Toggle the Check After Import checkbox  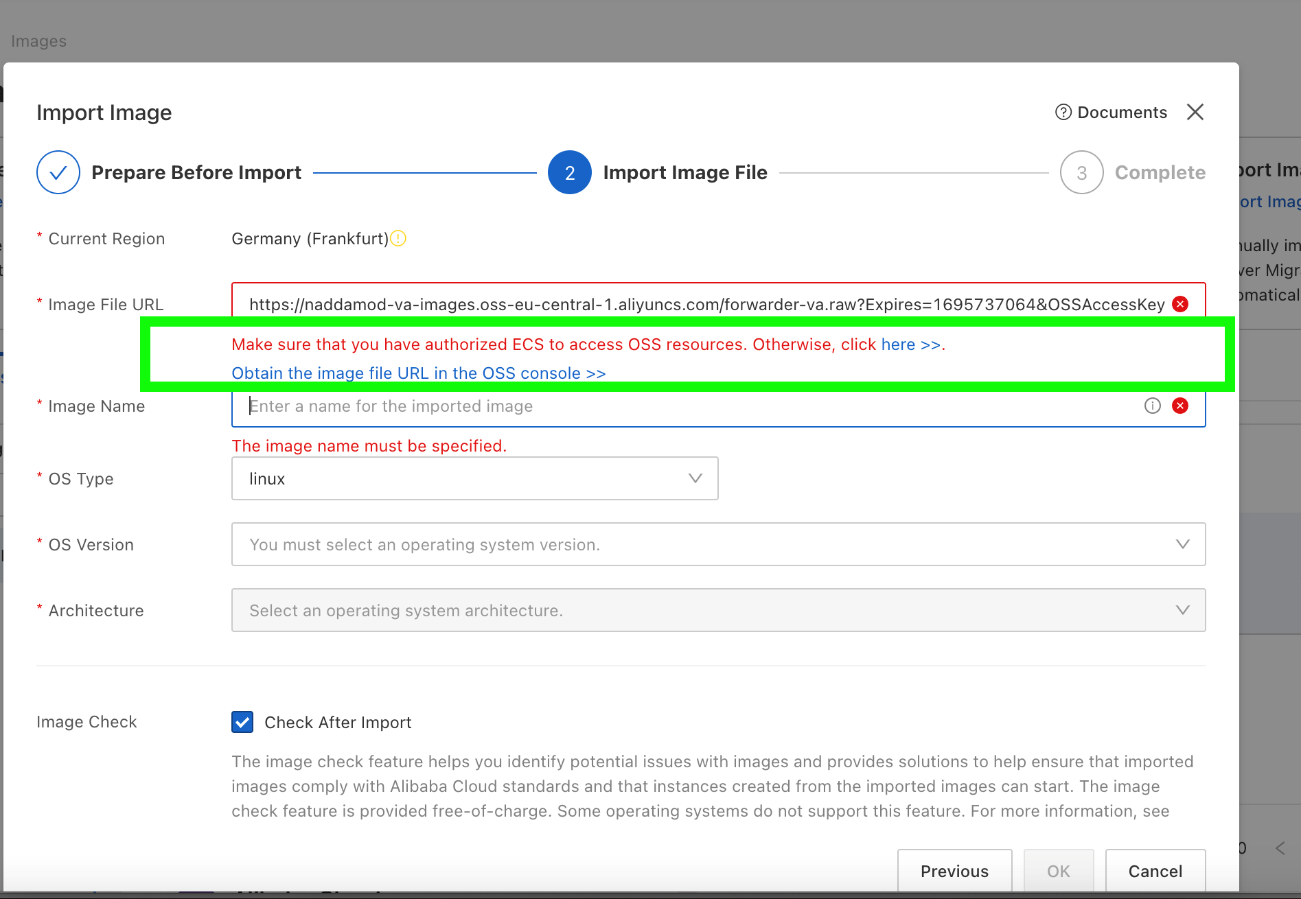click(242, 722)
